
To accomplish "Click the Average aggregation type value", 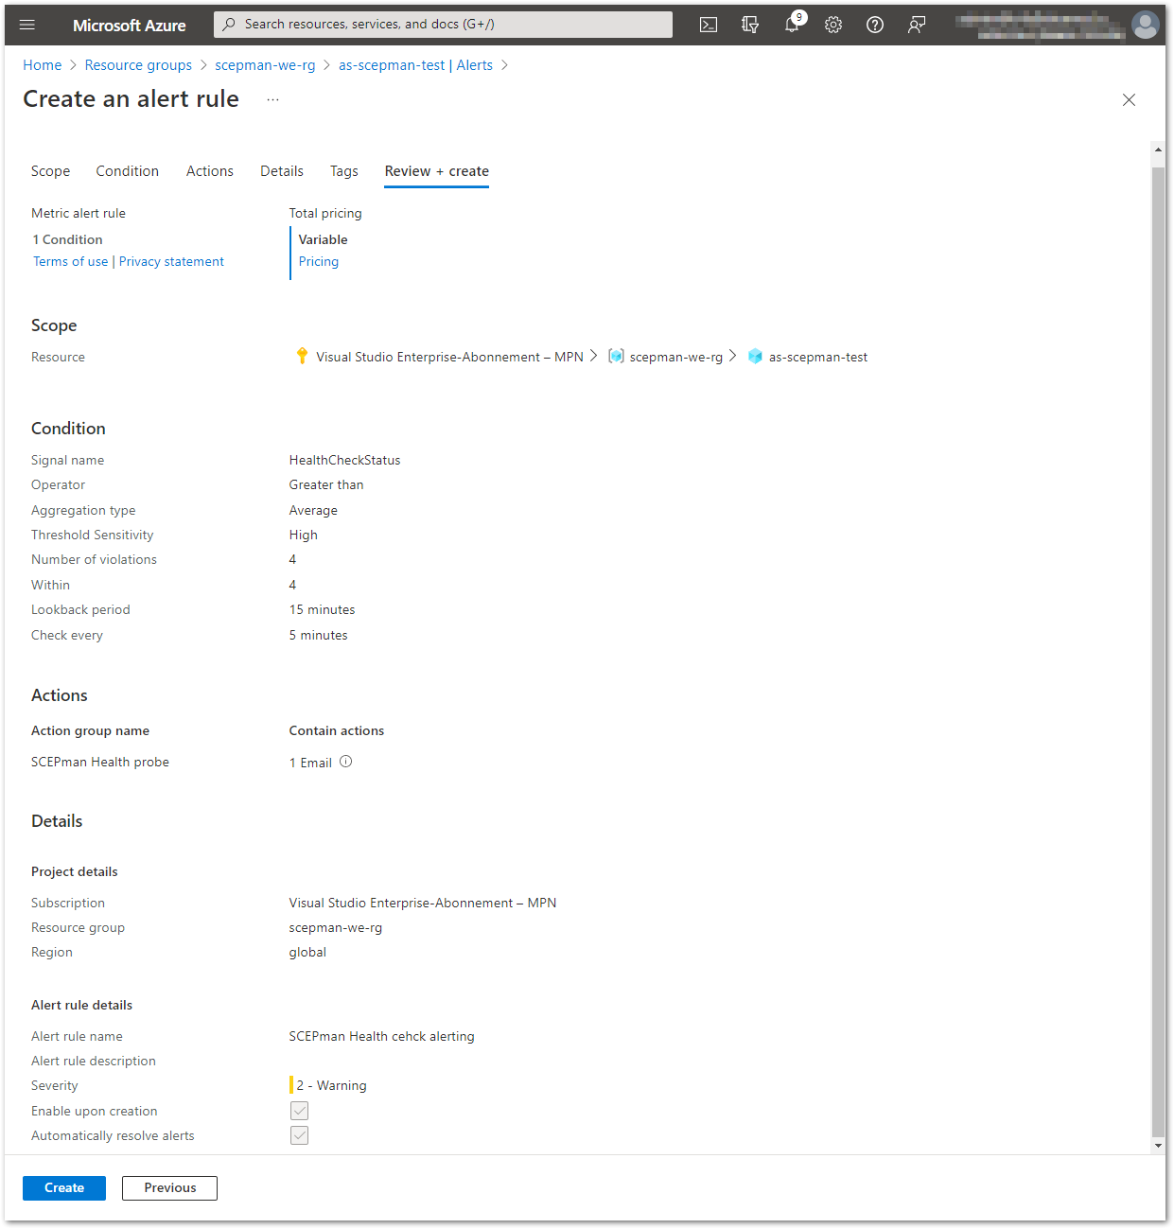I will 313,511.
